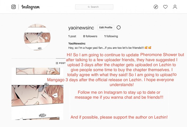Image resolution: width=187 pixels, height=127 pixels.
Task: Open the profile person icon
Action: point(175,7)
